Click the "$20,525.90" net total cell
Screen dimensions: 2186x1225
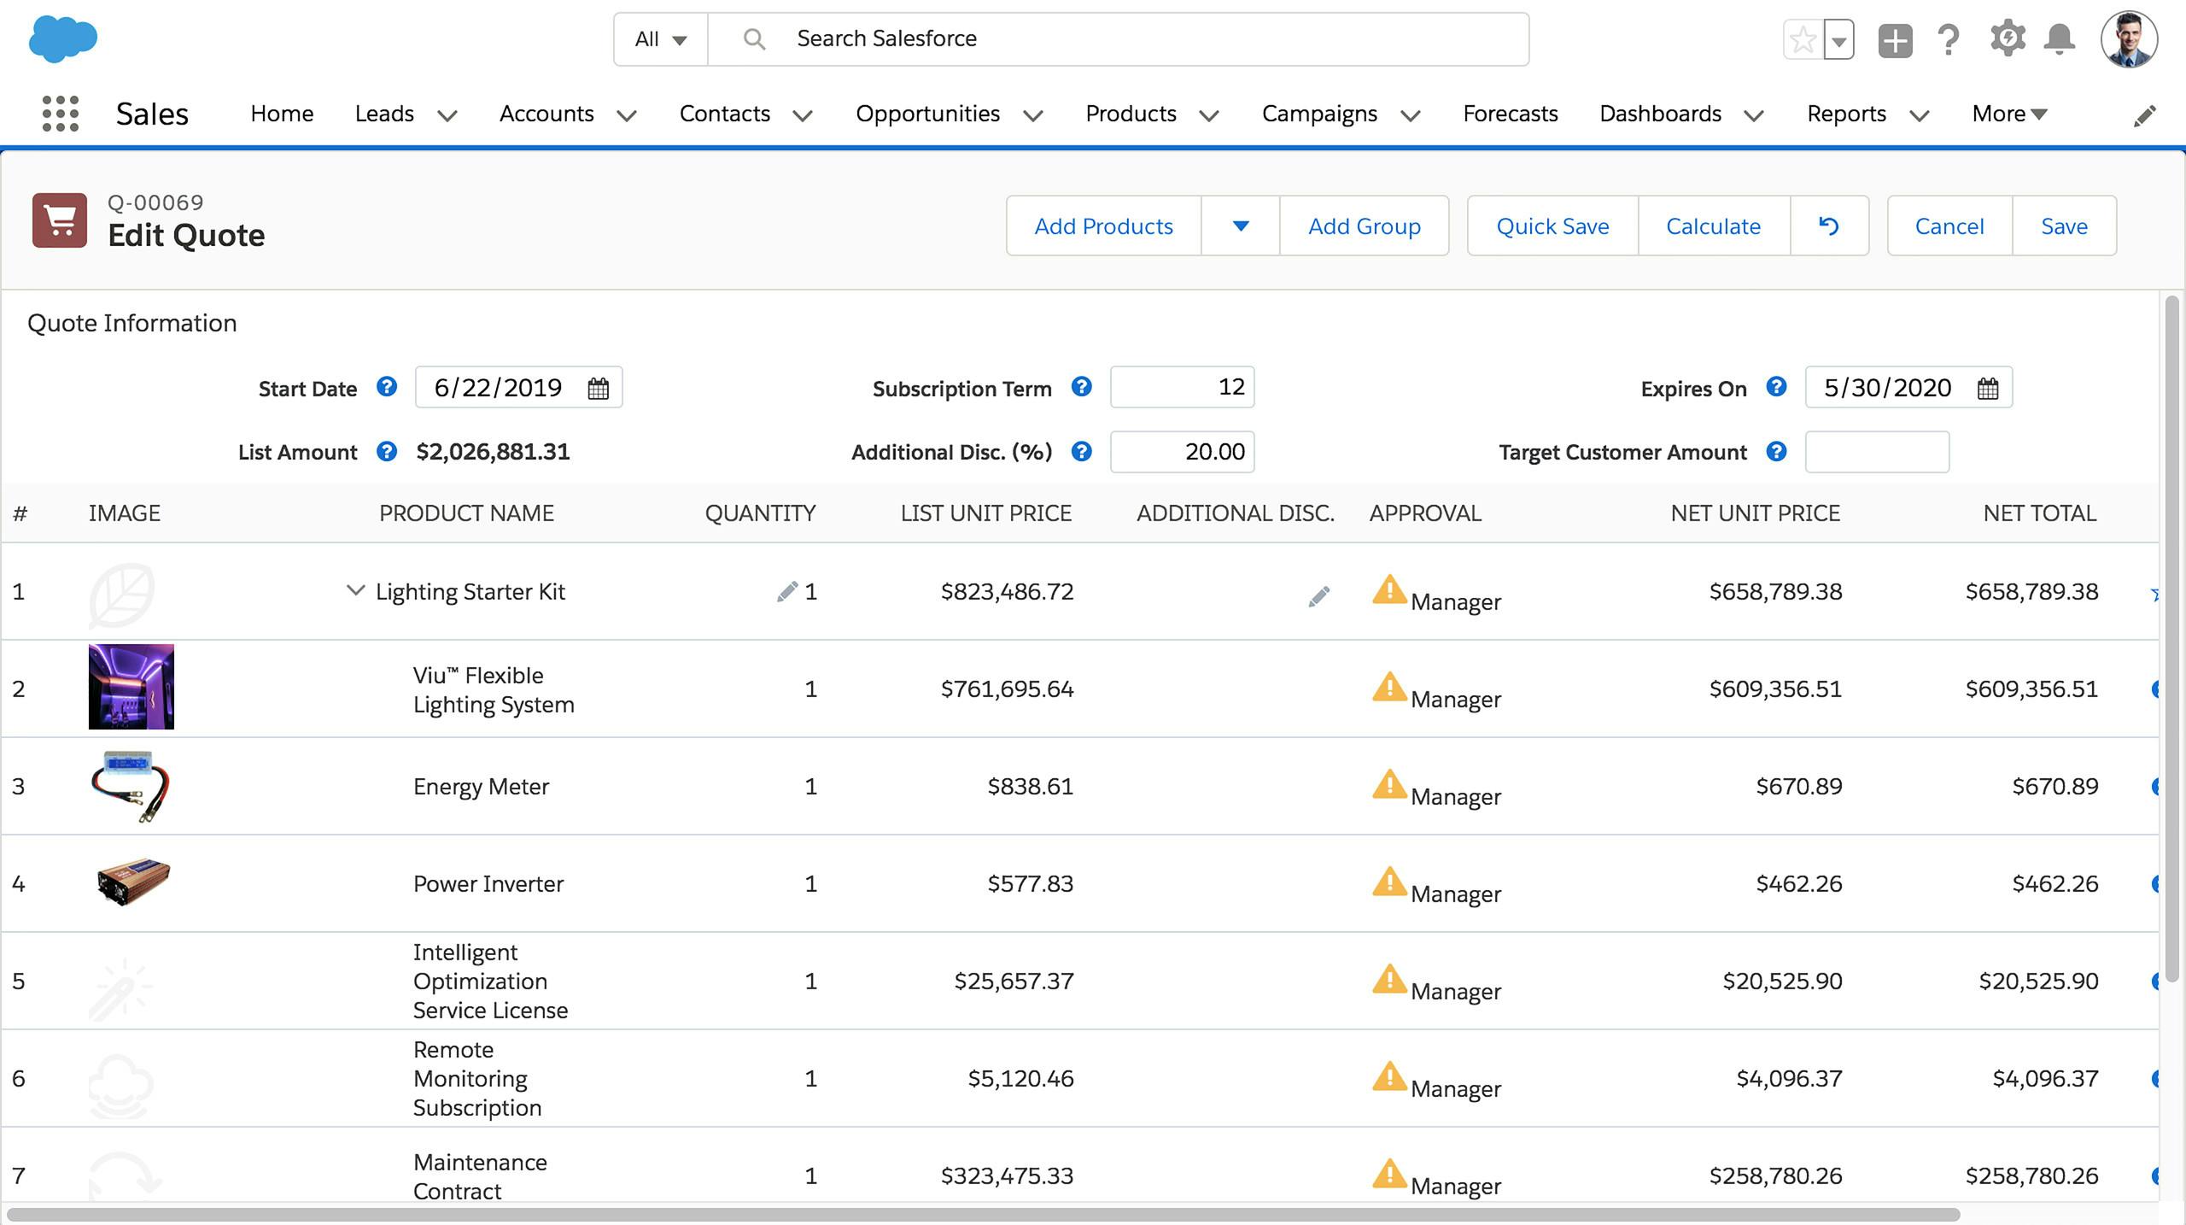click(2038, 981)
